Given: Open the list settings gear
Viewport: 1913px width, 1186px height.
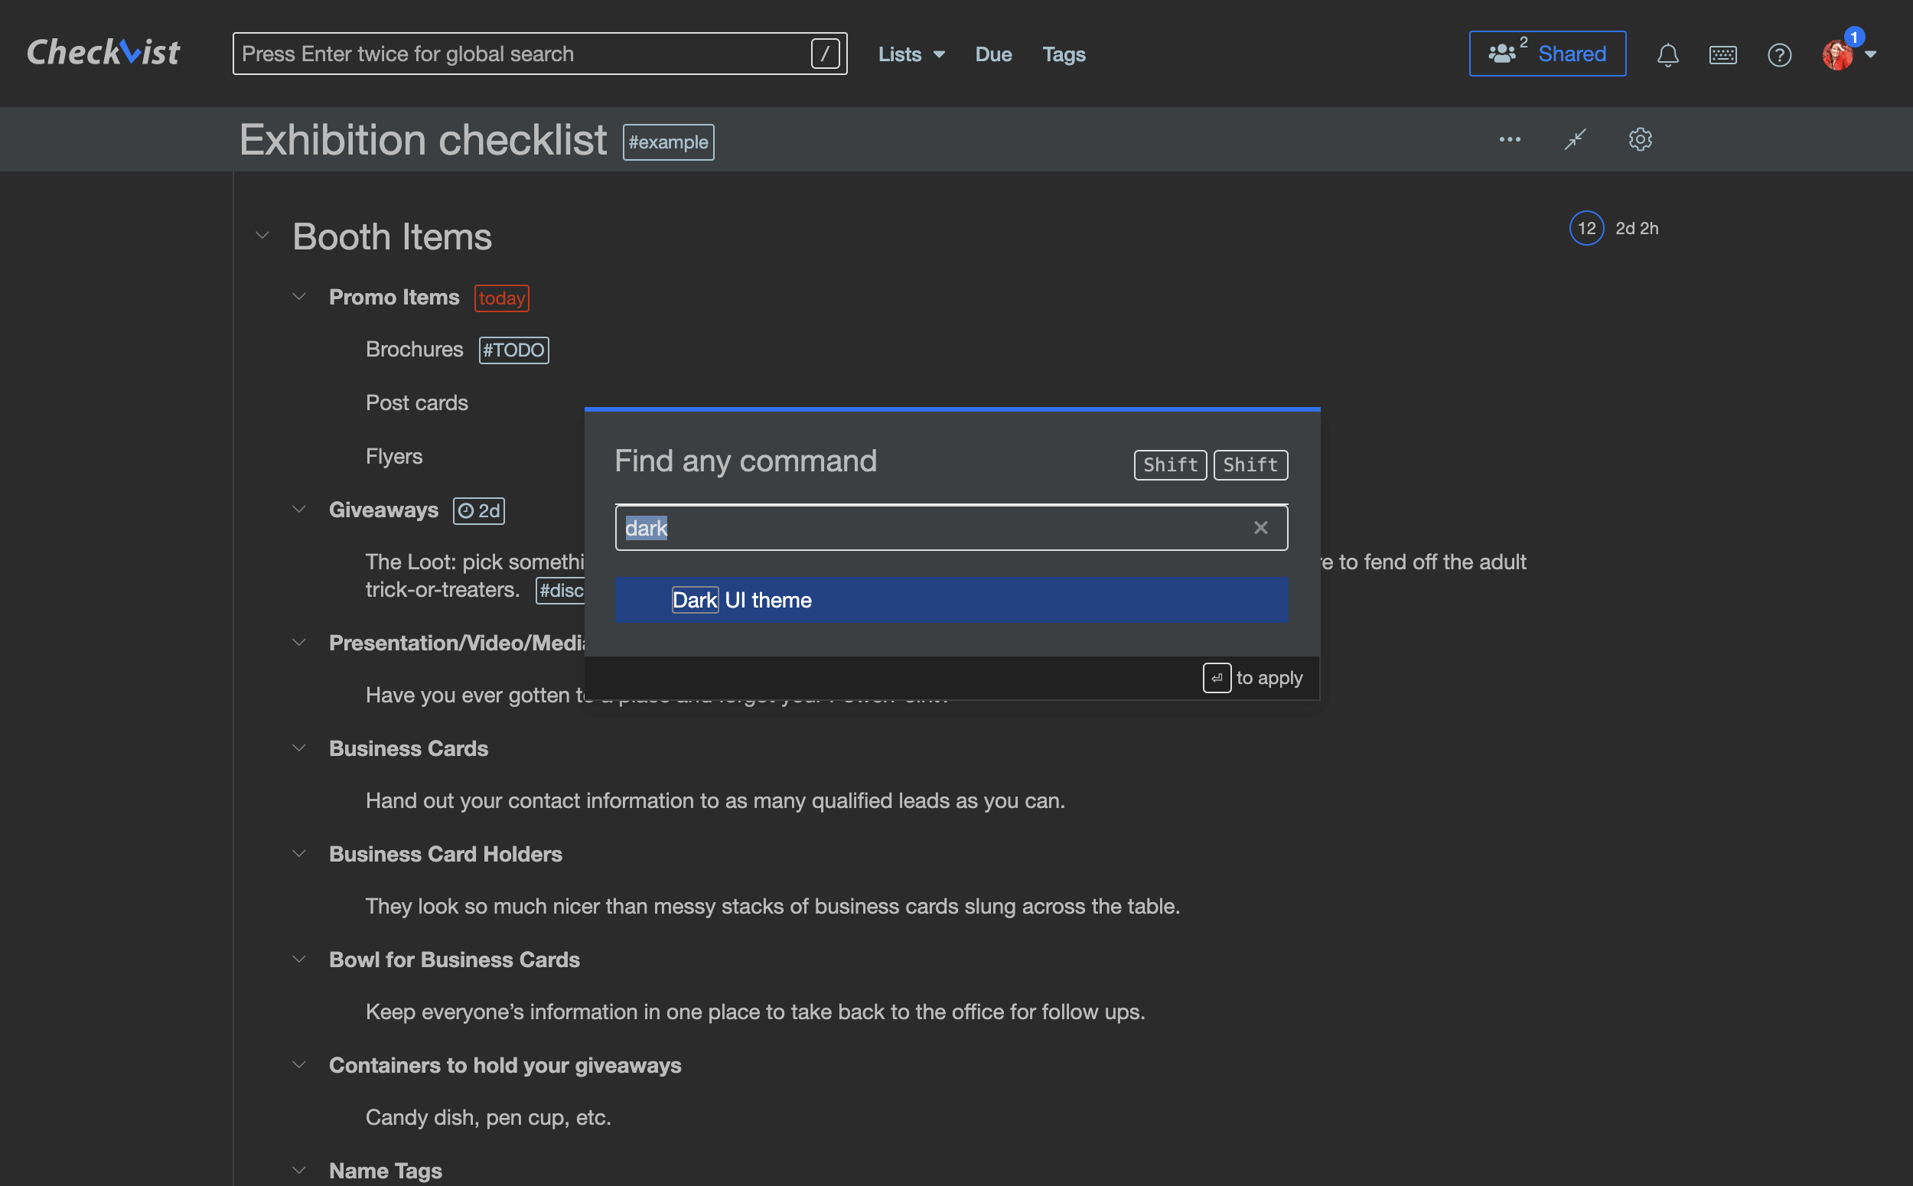Looking at the screenshot, I should (1640, 139).
